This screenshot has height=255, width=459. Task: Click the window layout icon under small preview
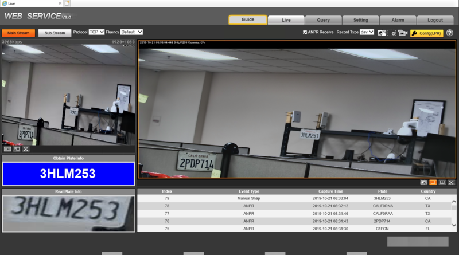17,149
